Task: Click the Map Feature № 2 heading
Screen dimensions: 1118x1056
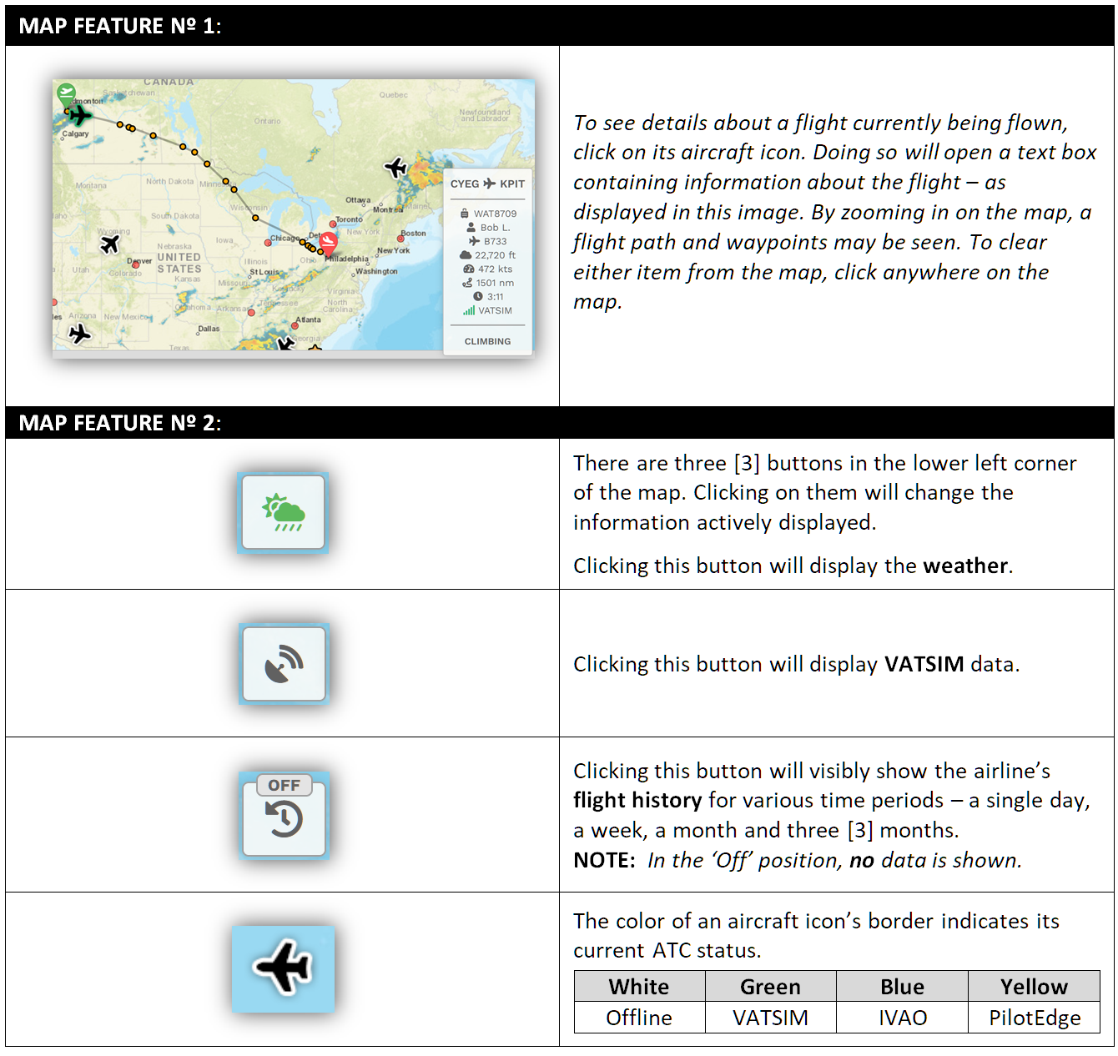Action: click(x=120, y=423)
